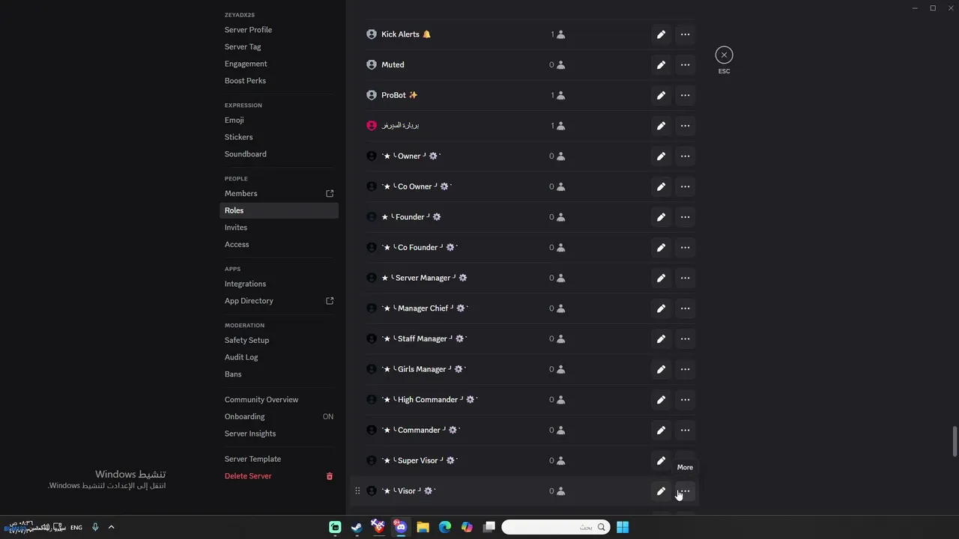Screen dimensions: 959x539
Task: Click the roles list vertical scrollbar
Action: click(955, 442)
